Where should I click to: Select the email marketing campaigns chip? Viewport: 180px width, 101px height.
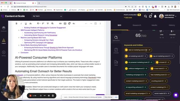click(138, 93)
